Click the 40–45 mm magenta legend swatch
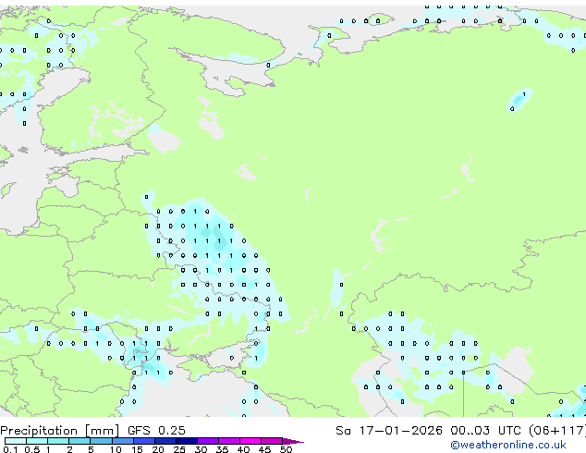 [x=250, y=441]
